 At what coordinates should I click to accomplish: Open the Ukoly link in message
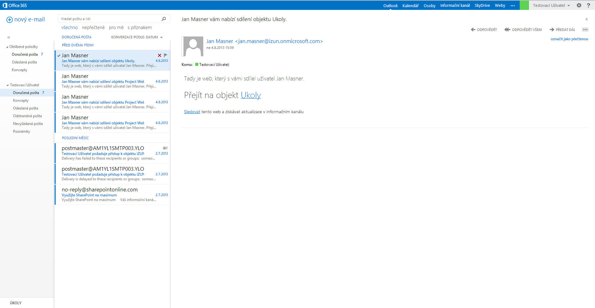[251, 95]
